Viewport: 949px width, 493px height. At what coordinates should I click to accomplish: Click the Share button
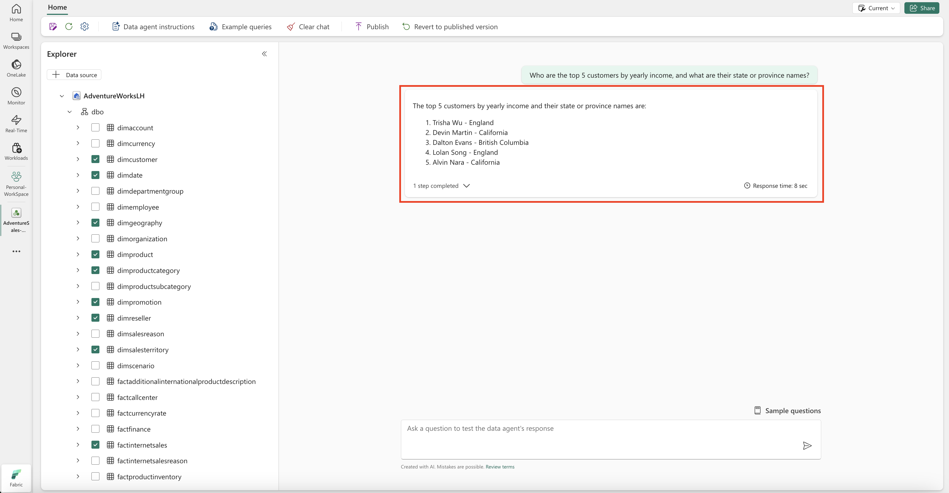point(922,8)
